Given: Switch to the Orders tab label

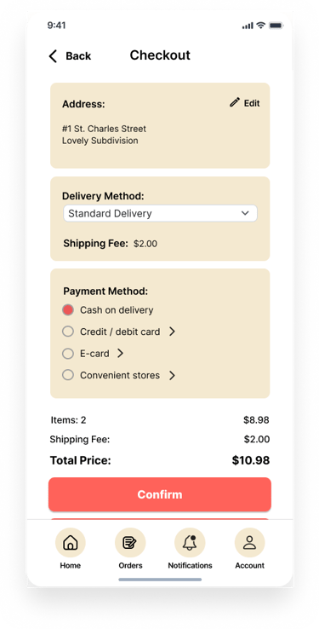Looking at the screenshot, I should point(130,566).
